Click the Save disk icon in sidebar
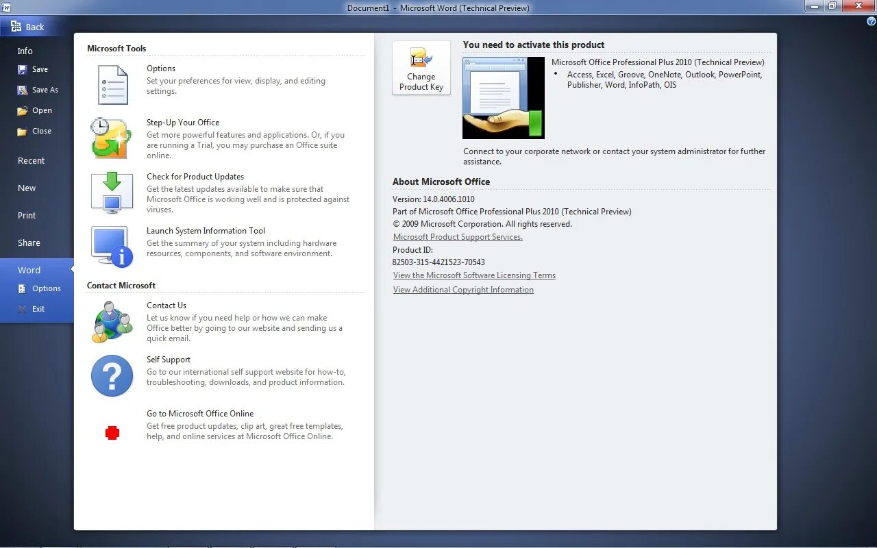Viewport: 877px width, 548px height. click(x=23, y=69)
